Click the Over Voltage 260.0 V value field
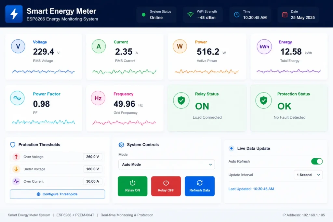This screenshot has width=333, height=222. 92,157
